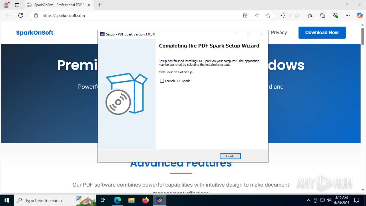Click the PDF Spark Setup title bar icon
Screen dimensions: 366x206
[x=102, y=34]
